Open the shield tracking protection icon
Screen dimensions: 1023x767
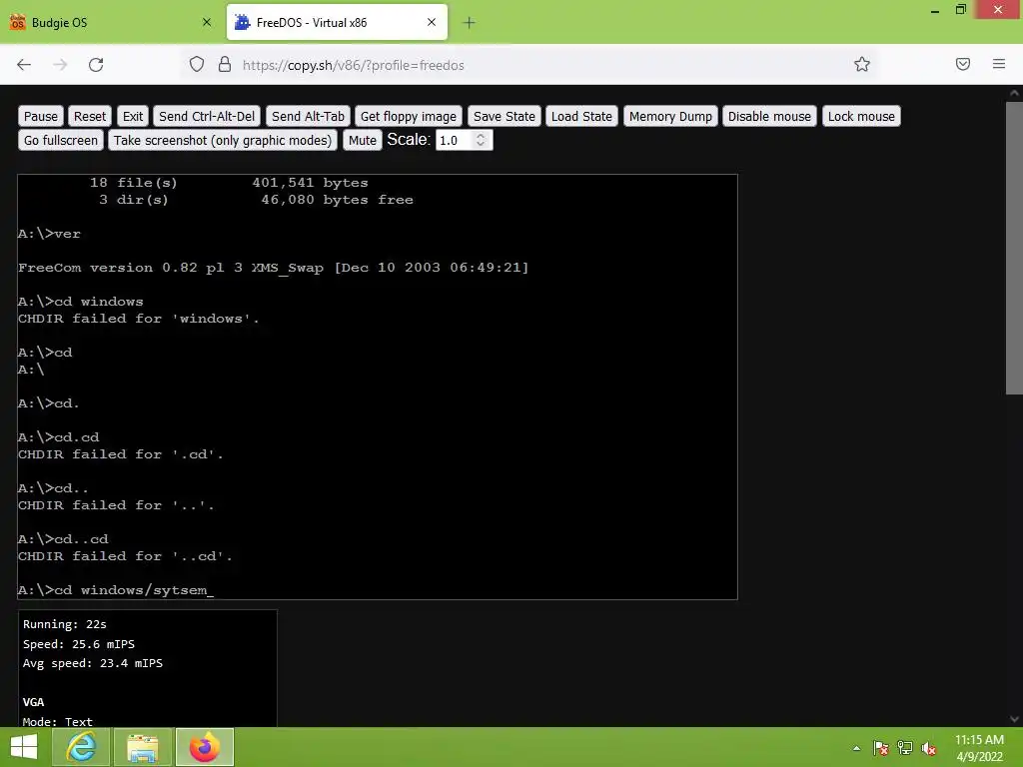pyautogui.click(x=197, y=64)
